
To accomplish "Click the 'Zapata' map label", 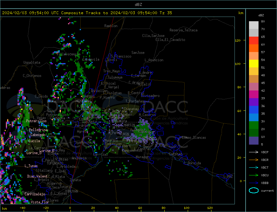I will coord(75,180).
